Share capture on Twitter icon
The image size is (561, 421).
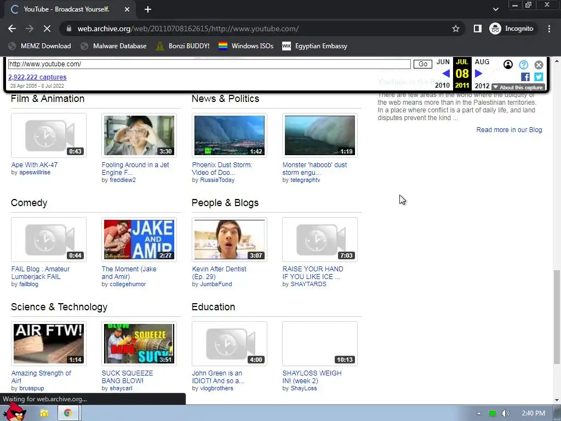click(x=539, y=77)
